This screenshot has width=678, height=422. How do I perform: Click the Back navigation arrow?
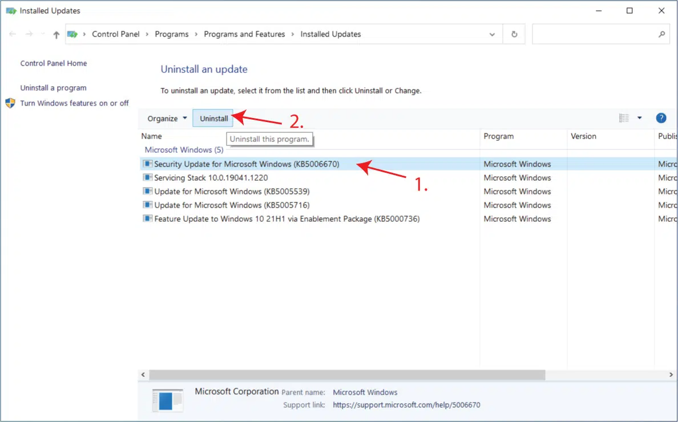pos(13,34)
